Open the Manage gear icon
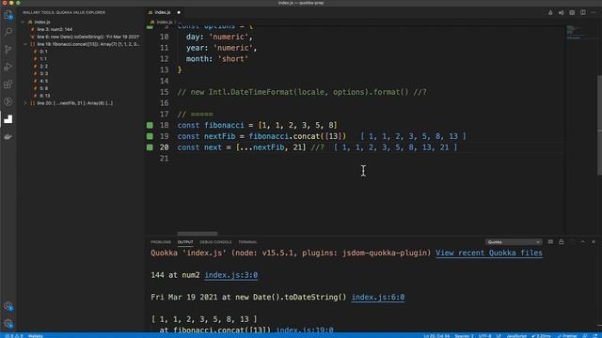 8,324
